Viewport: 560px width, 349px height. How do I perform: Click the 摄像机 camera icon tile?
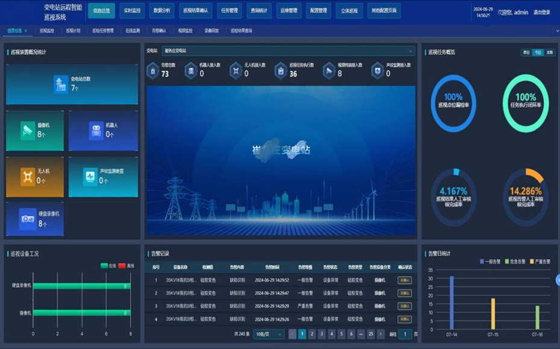[x=28, y=131]
